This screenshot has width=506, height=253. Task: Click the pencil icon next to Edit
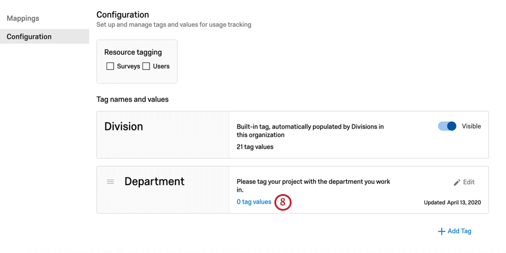click(457, 182)
